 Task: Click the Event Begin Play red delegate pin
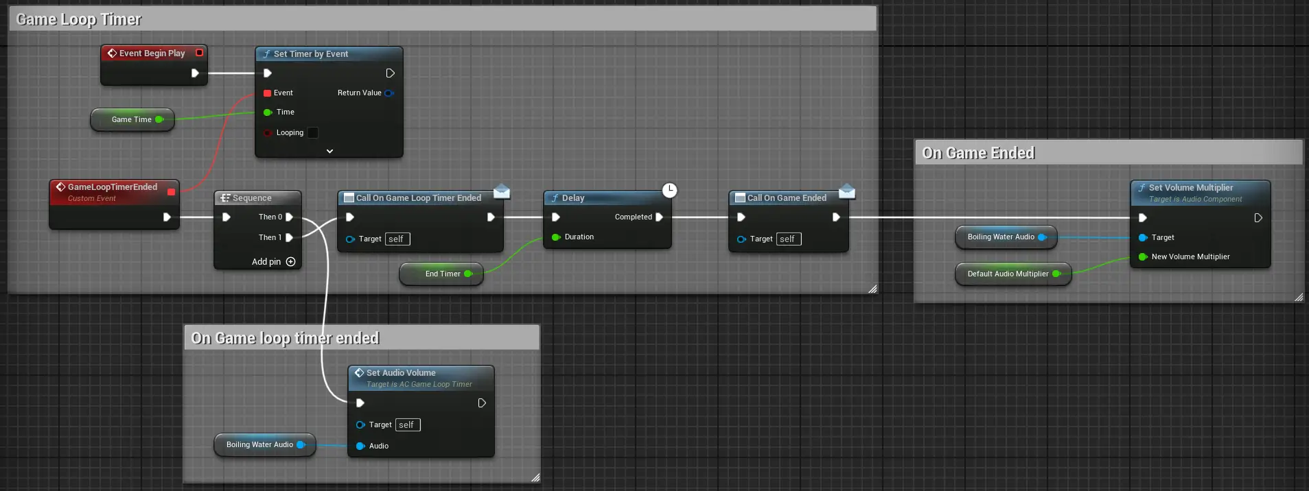coord(199,53)
